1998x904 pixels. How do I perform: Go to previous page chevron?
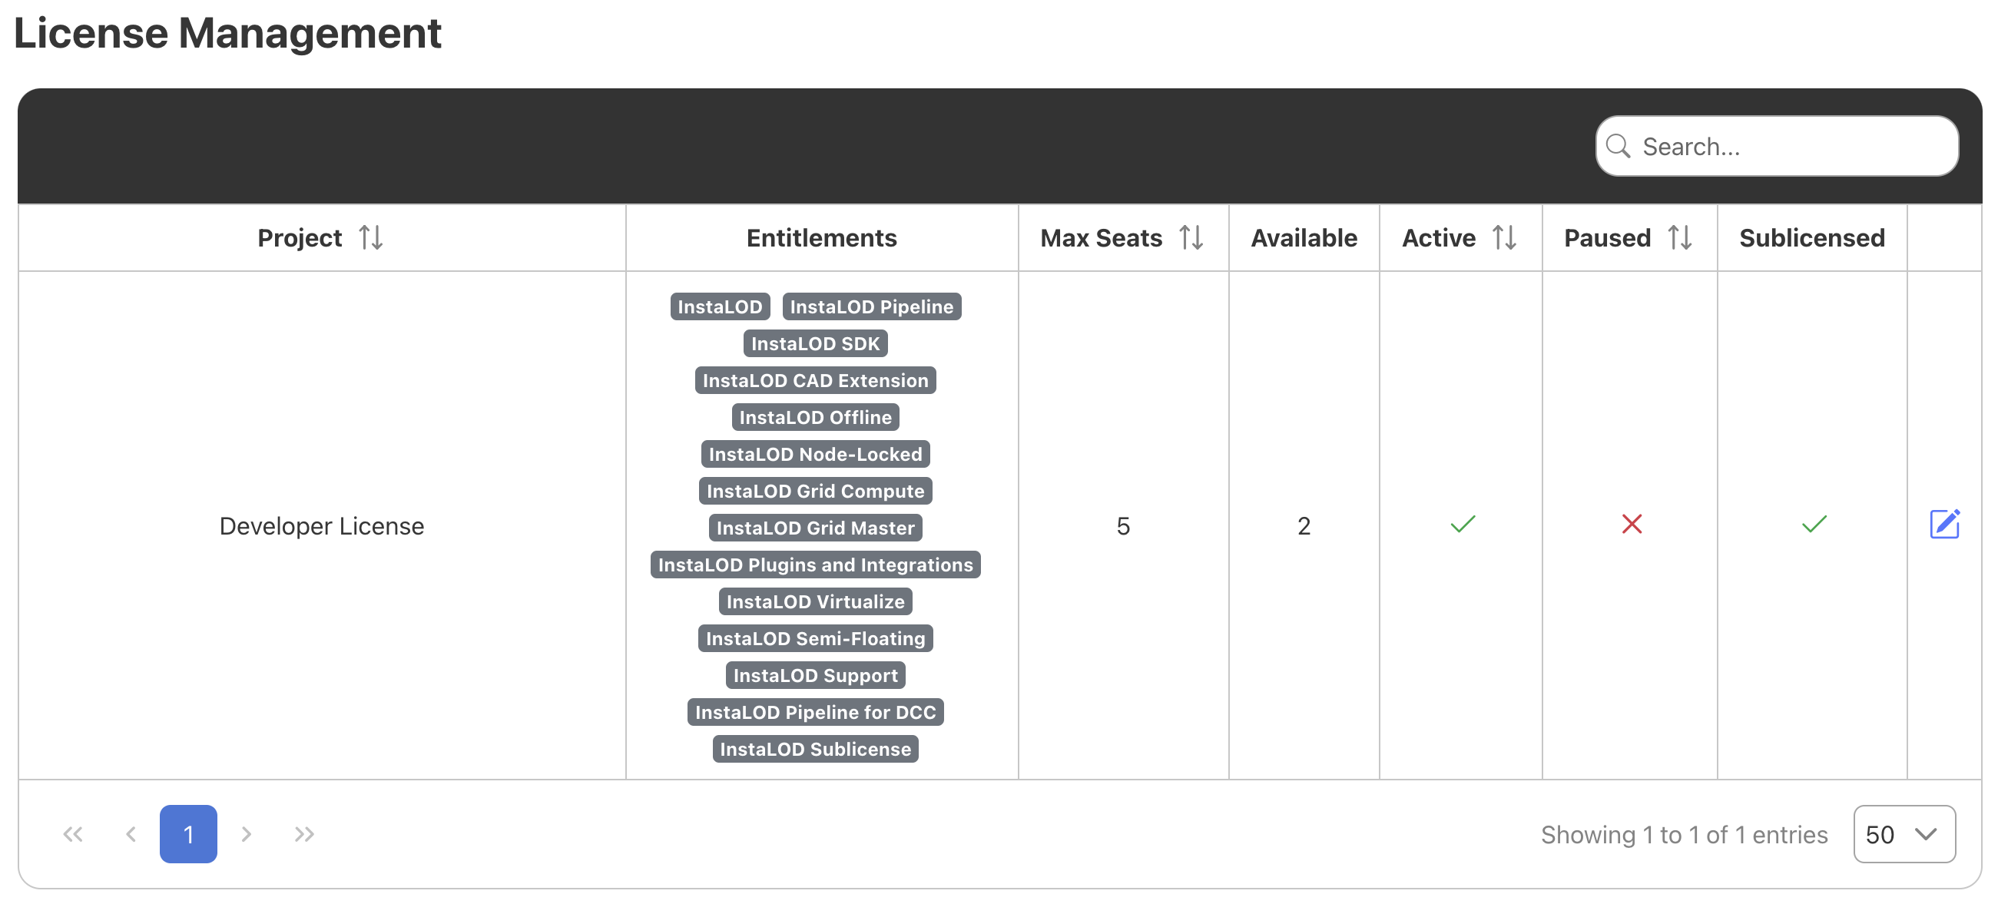point(131,834)
